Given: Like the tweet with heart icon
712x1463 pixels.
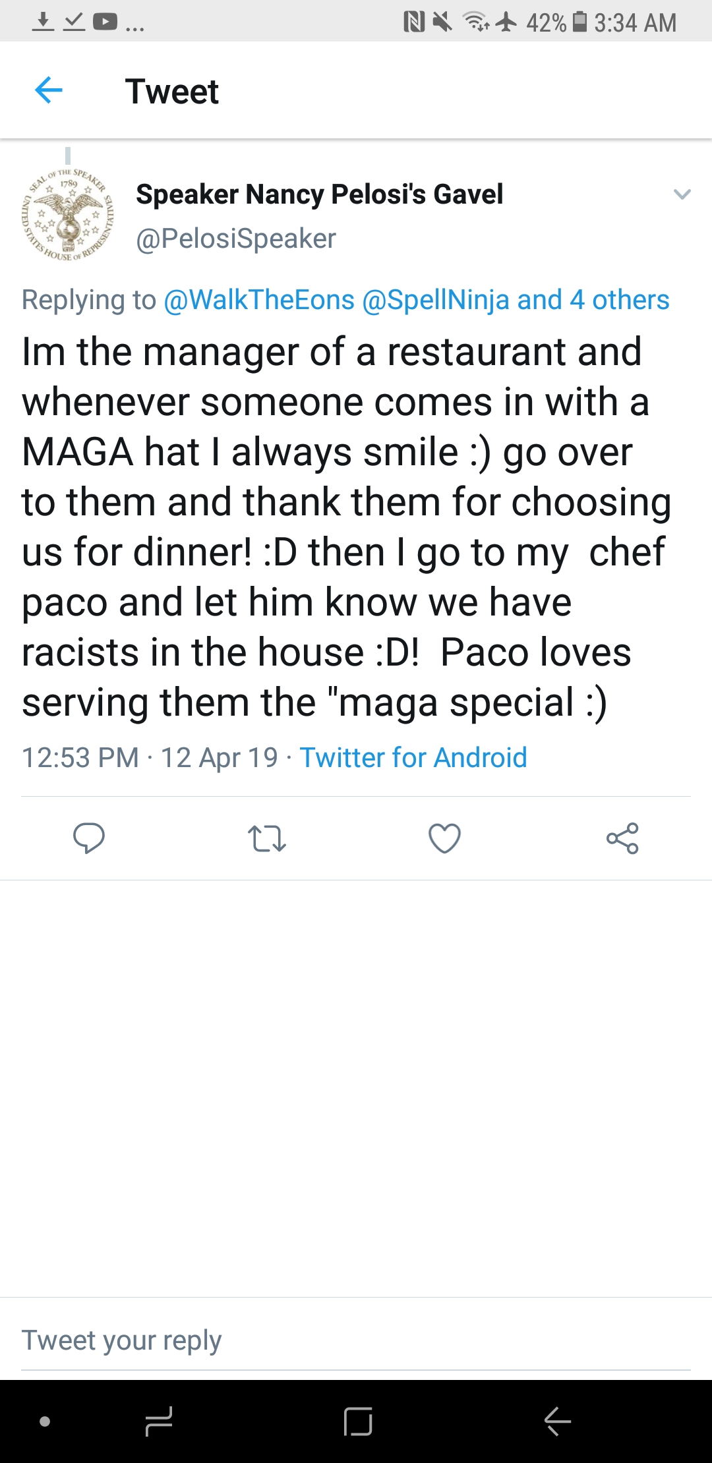Looking at the screenshot, I should point(444,838).
